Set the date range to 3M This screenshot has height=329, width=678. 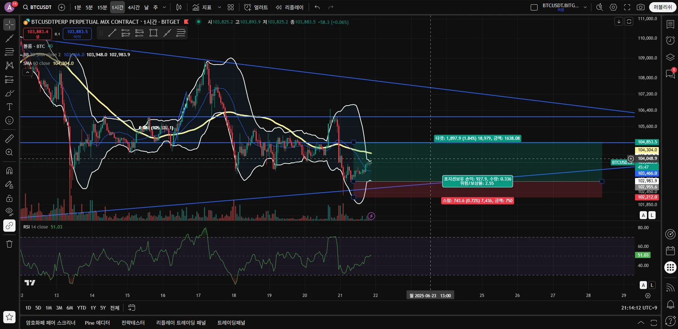click(59, 308)
